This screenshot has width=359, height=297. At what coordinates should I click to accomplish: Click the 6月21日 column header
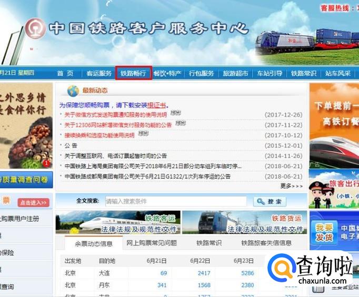(157, 261)
